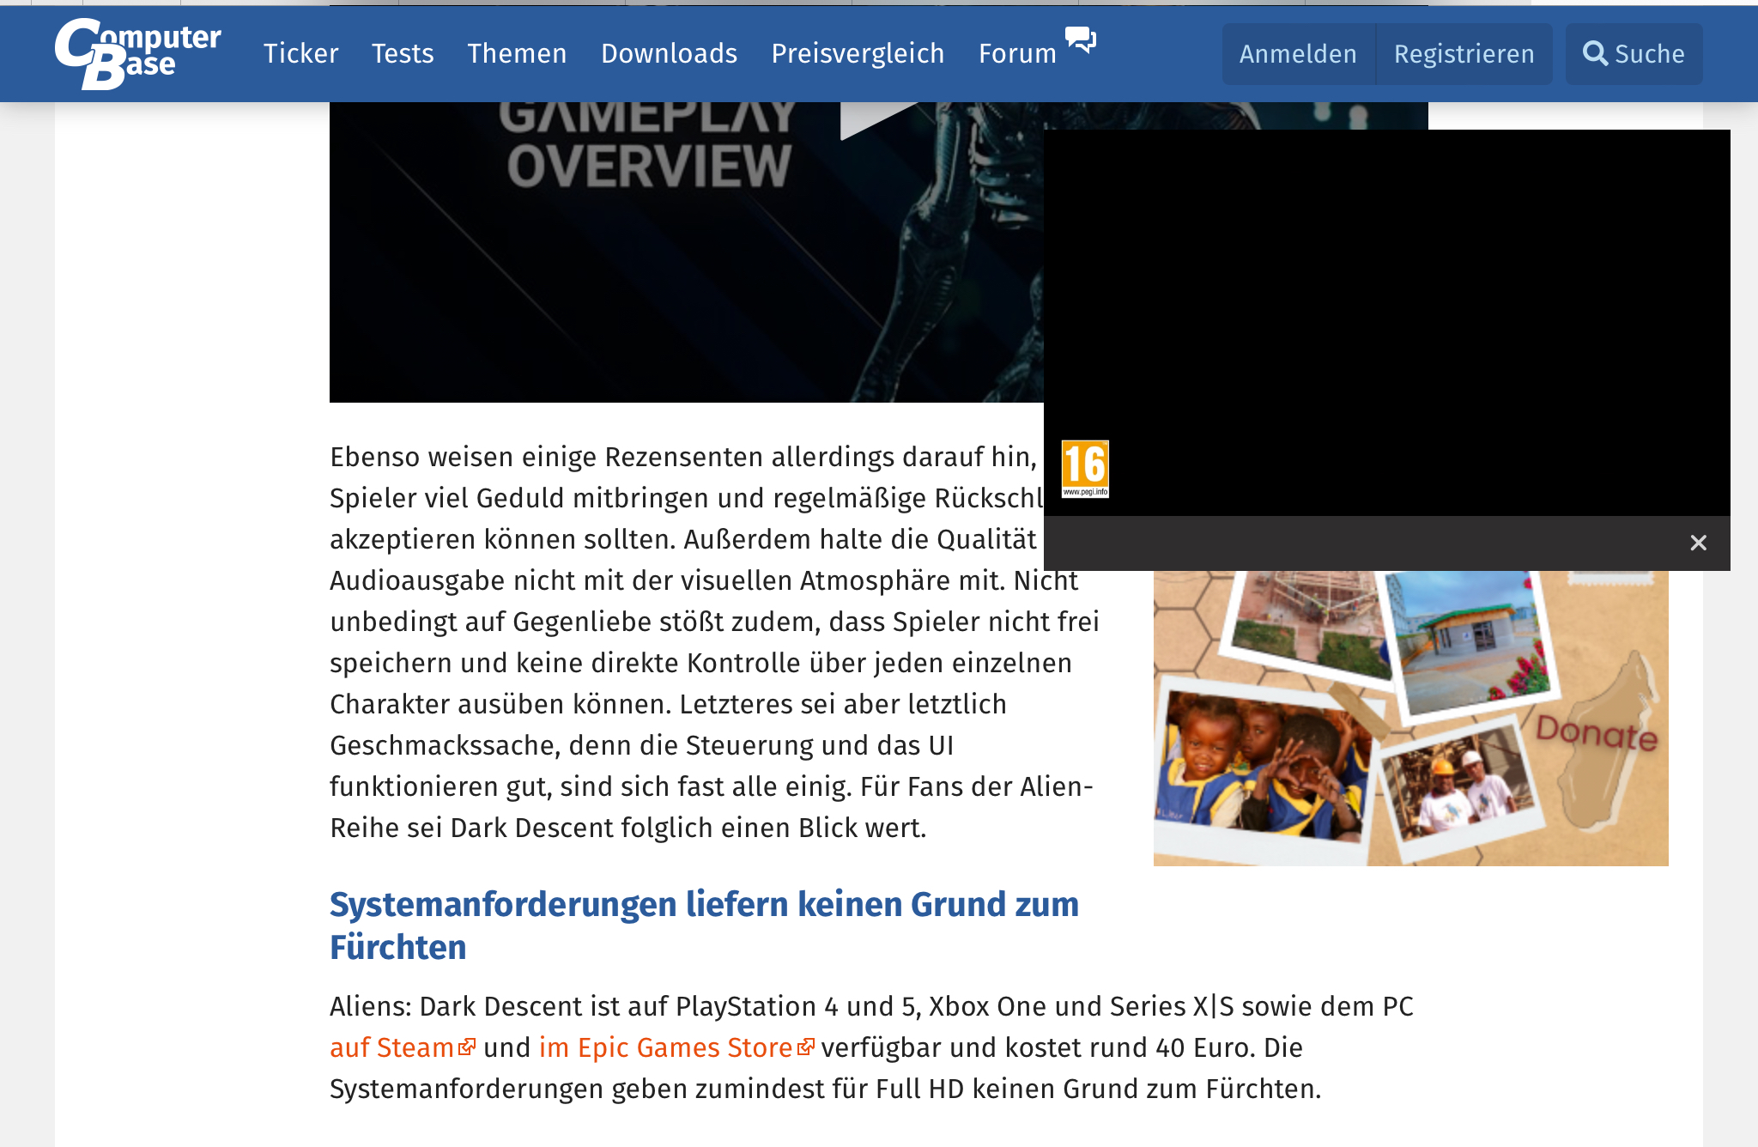
Task: Close the floating video player
Action: [1698, 543]
